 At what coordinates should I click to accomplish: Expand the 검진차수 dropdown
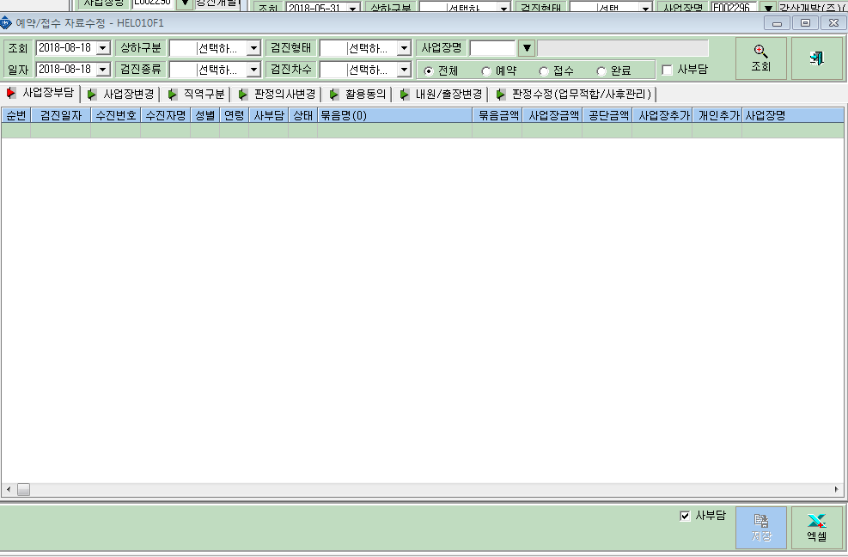[x=404, y=70]
